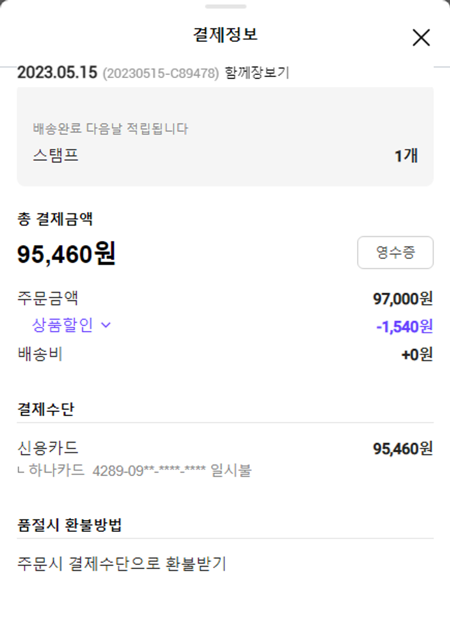Click the -1,540원 discount amount

[404, 326]
